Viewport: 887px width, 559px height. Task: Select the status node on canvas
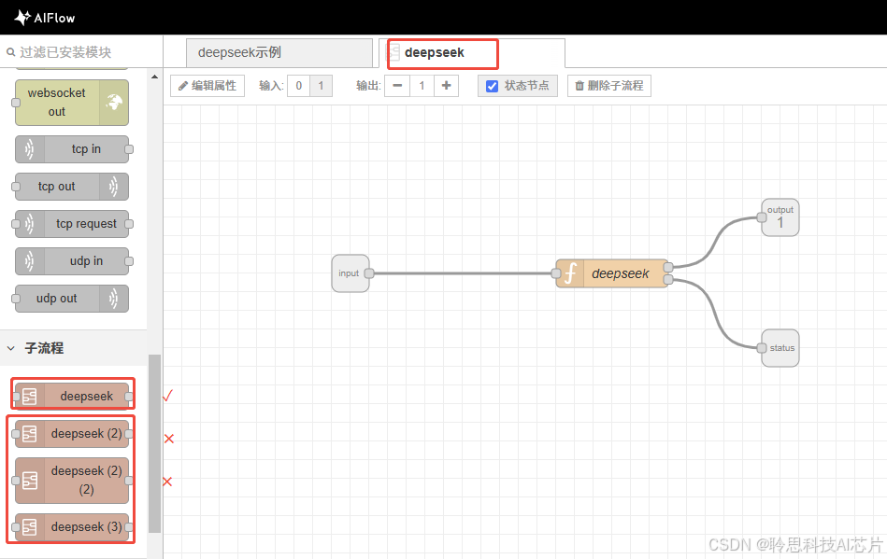(780, 348)
